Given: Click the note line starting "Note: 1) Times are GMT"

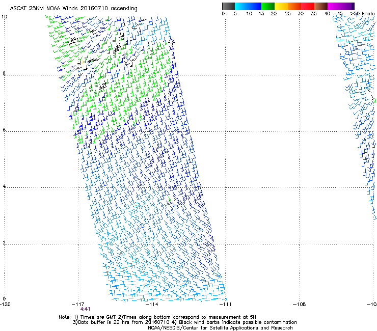Looking at the screenshot, I should coord(157,317).
